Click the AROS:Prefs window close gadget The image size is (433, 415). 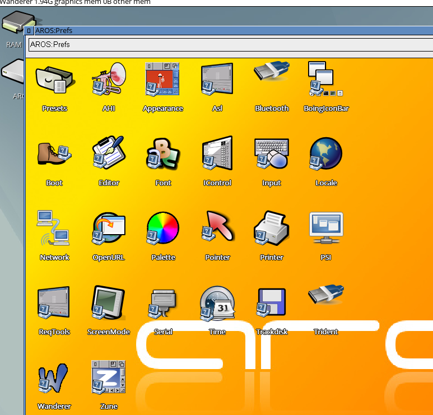tap(29, 31)
